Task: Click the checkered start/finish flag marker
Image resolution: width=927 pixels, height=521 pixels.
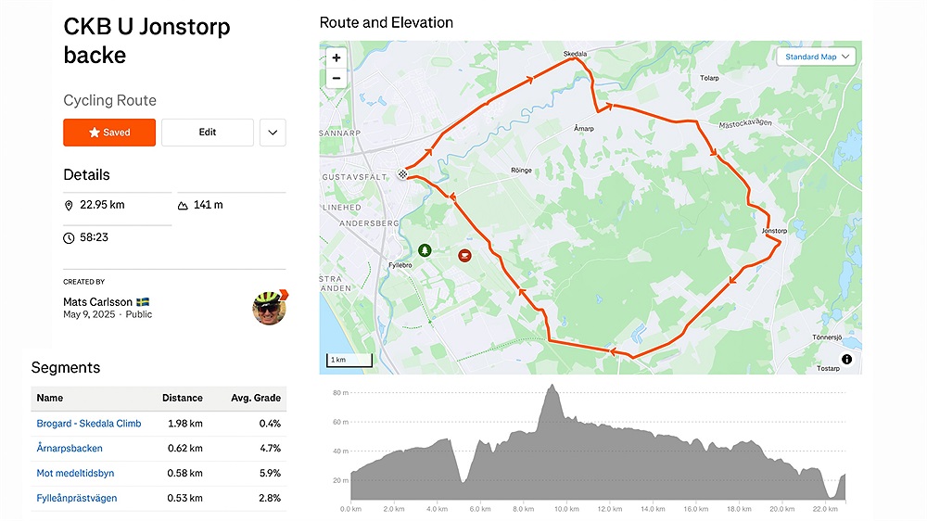Action: pyautogui.click(x=403, y=173)
